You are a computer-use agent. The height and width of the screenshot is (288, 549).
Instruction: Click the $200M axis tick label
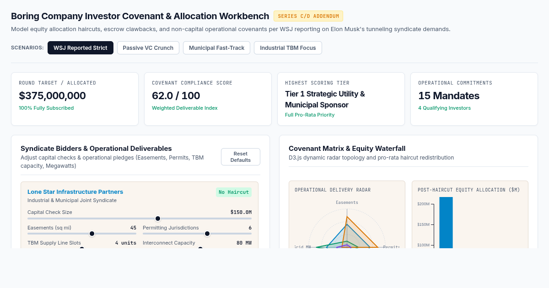423,204
